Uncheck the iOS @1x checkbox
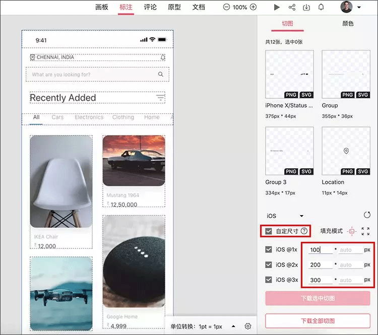This screenshot has height=335, width=378. pos(268,249)
